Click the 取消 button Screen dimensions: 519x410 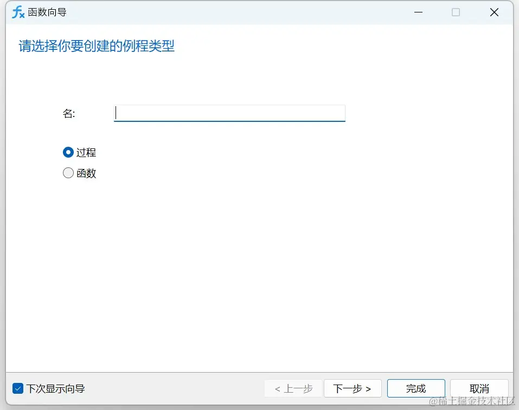pos(479,388)
